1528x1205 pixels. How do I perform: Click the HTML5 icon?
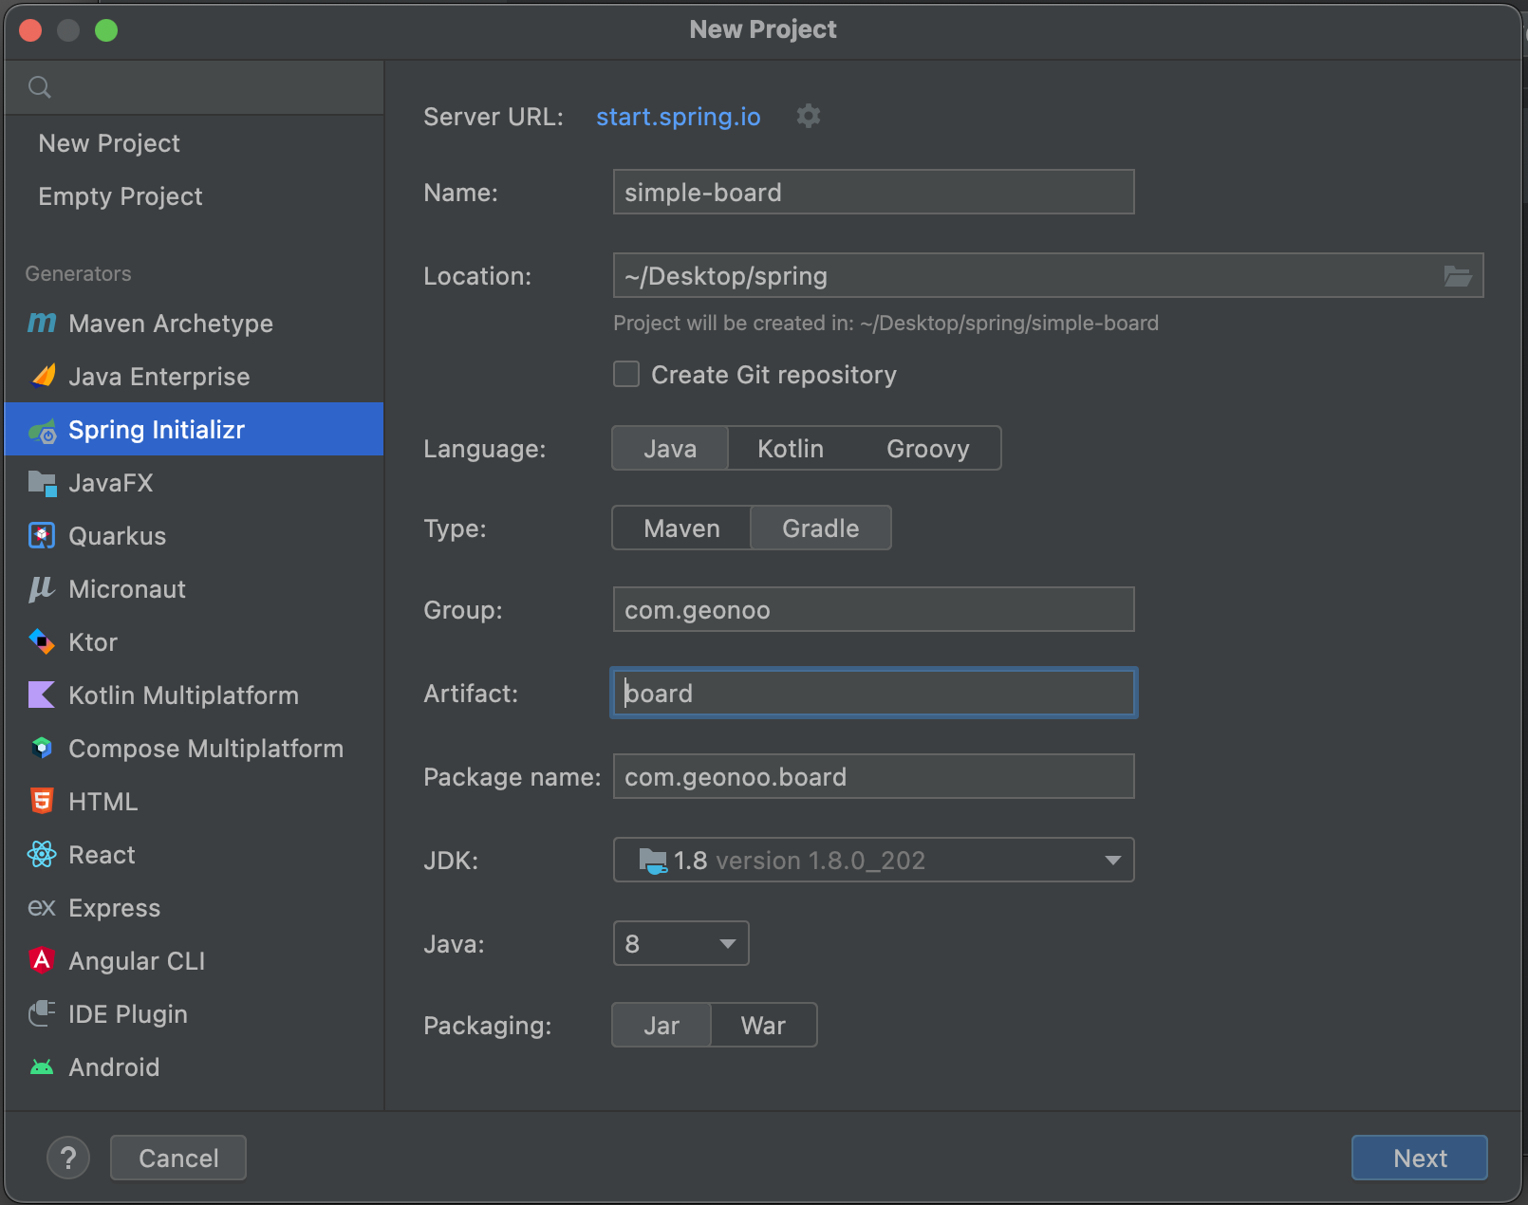[x=42, y=802]
